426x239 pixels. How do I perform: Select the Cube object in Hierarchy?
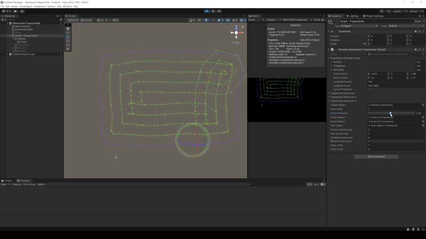pos(23,42)
